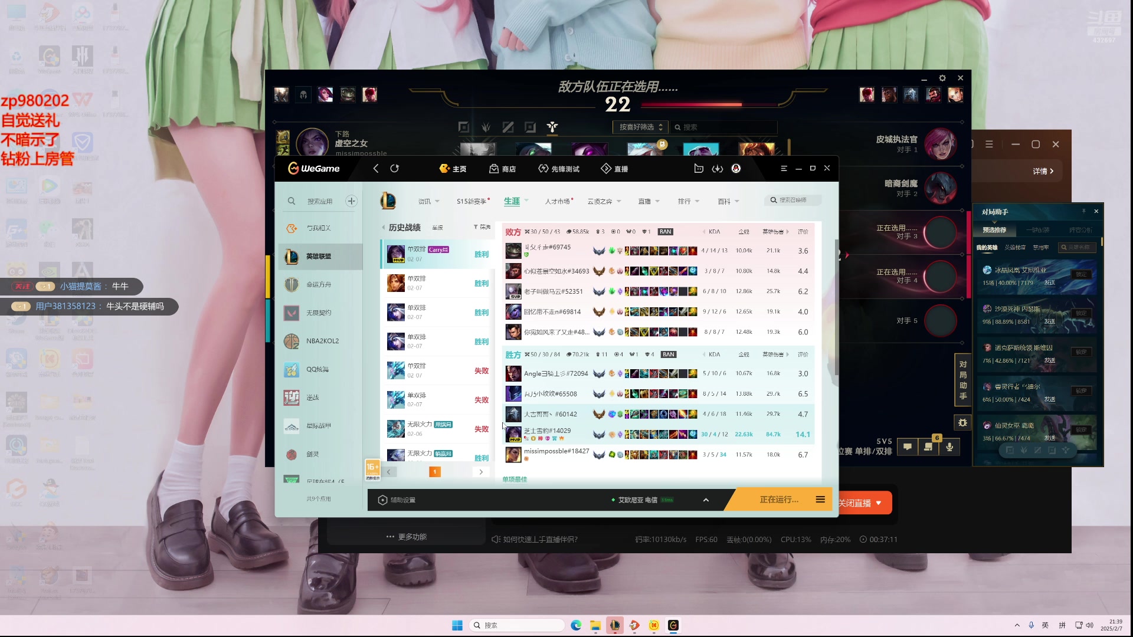The image size is (1133, 637).
Task: Pin the 对局助手 panel
Action: pos(1083,211)
